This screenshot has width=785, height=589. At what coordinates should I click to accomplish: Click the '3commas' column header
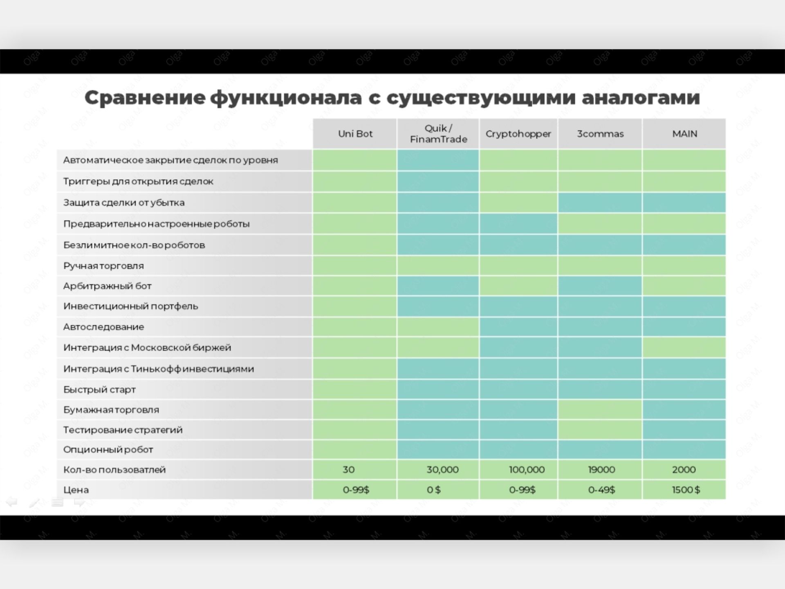tap(600, 134)
